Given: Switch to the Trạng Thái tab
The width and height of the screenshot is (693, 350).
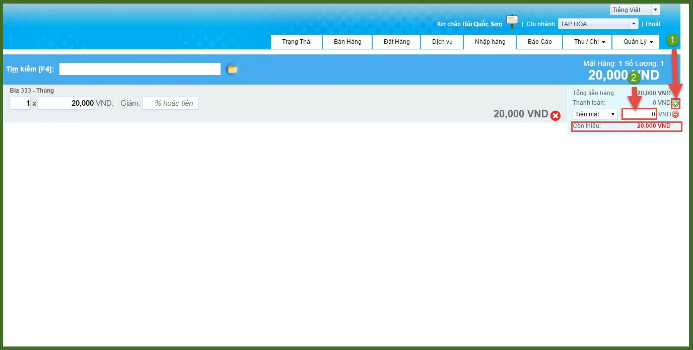Looking at the screenshot, I should point(297,42).
